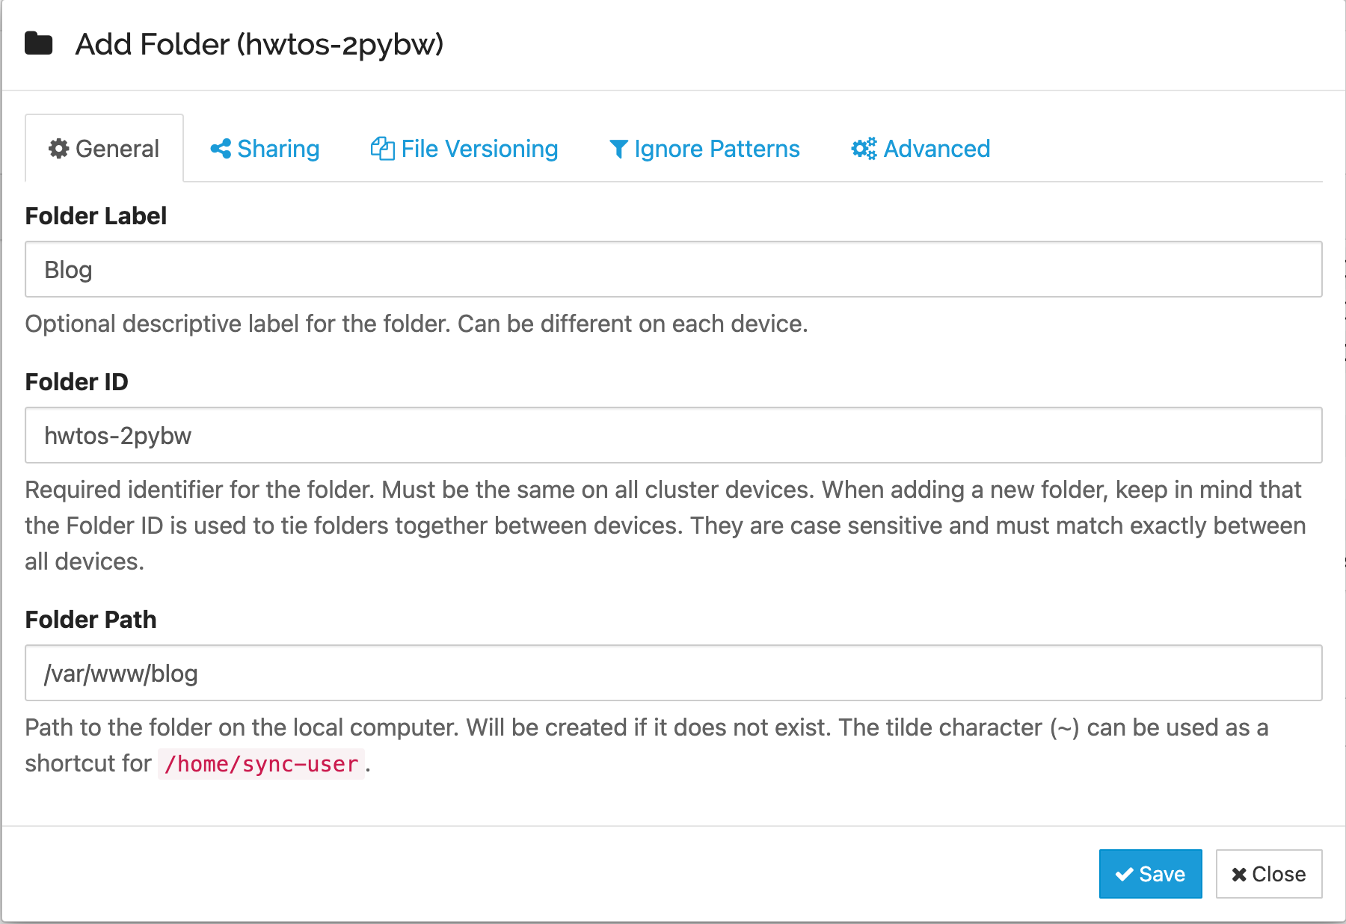Close the Add Folder dialog
The width and height of the screenshot is (1346, 924).
tap(1268, 874)
